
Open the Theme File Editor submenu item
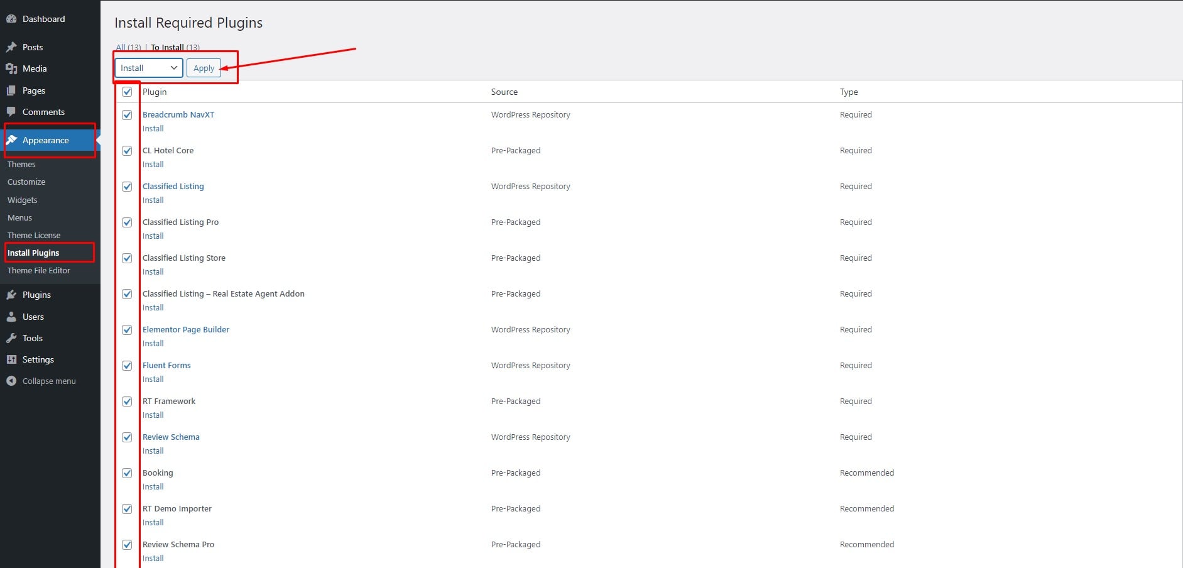tap(39, 270)
